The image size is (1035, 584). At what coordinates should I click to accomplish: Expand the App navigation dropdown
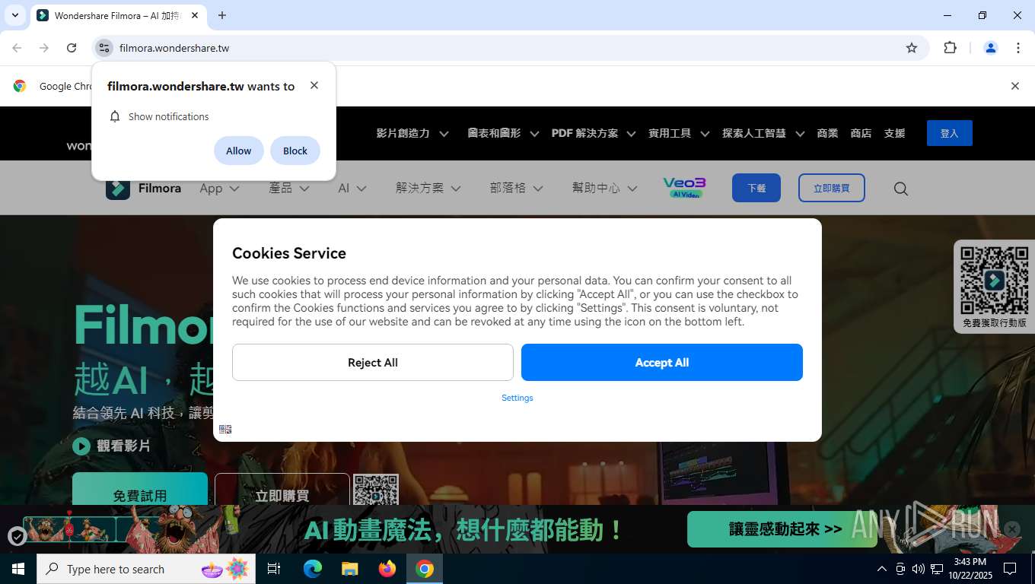[219, 188]
